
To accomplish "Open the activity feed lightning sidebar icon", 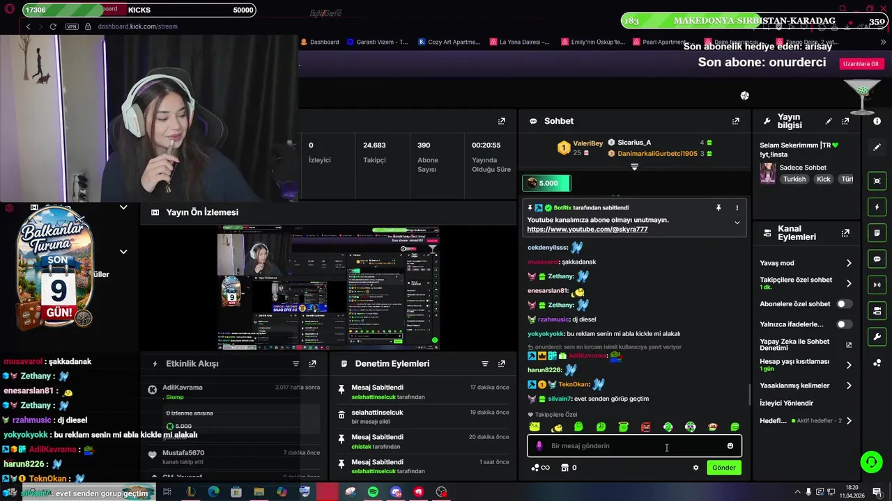I will point(877,207).
